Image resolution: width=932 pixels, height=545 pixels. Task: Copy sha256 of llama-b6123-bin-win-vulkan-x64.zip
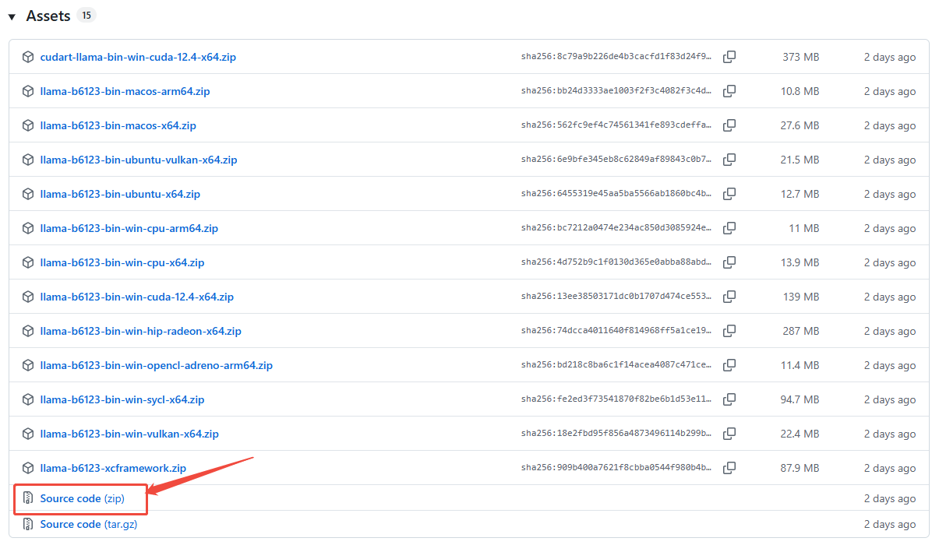(x=729, y=434)
